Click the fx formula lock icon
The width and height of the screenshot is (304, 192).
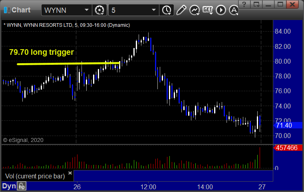[x=22, y=186]
